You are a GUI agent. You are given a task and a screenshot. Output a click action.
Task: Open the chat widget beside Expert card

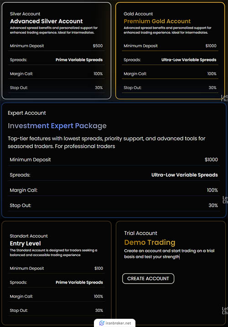225,199
